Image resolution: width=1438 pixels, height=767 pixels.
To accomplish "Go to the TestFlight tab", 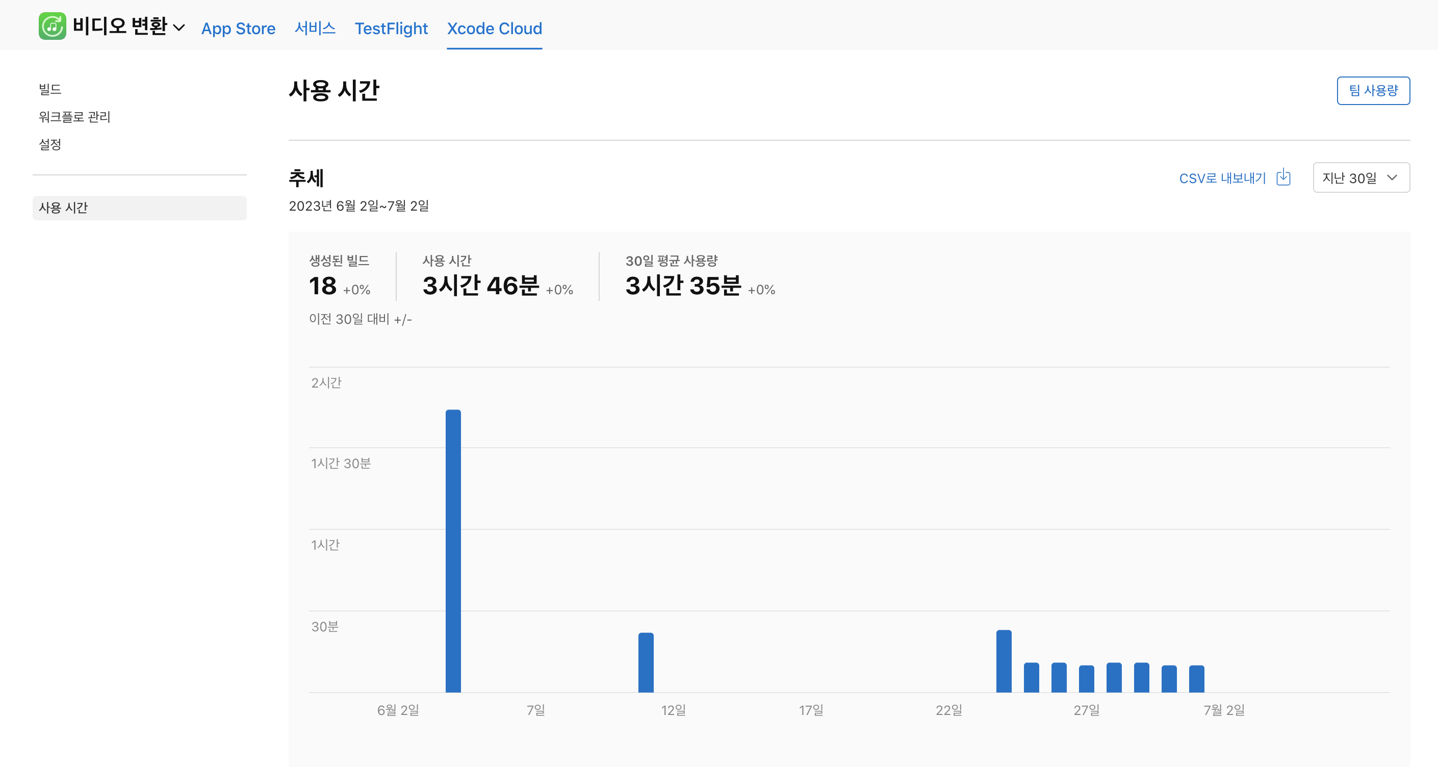I will point(391,29).
